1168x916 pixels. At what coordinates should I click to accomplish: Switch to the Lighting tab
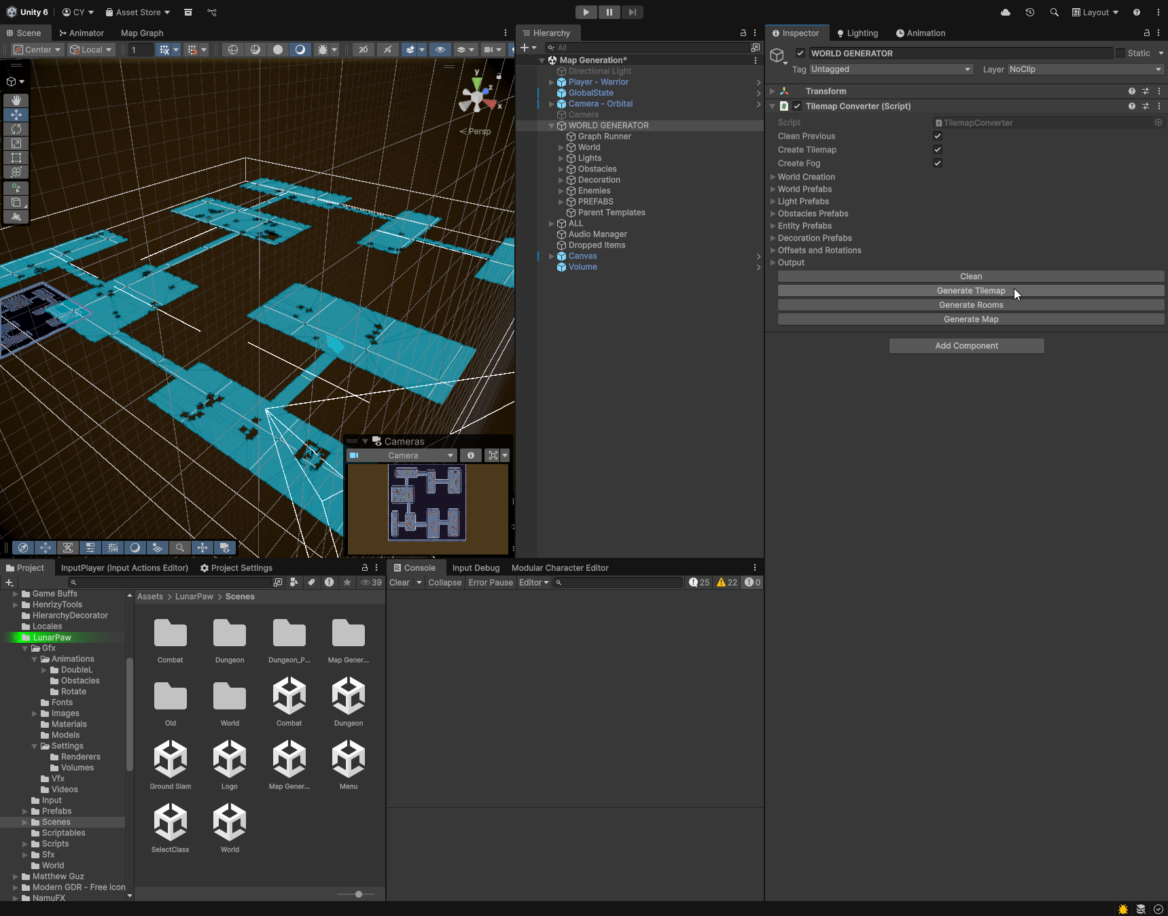857,33
